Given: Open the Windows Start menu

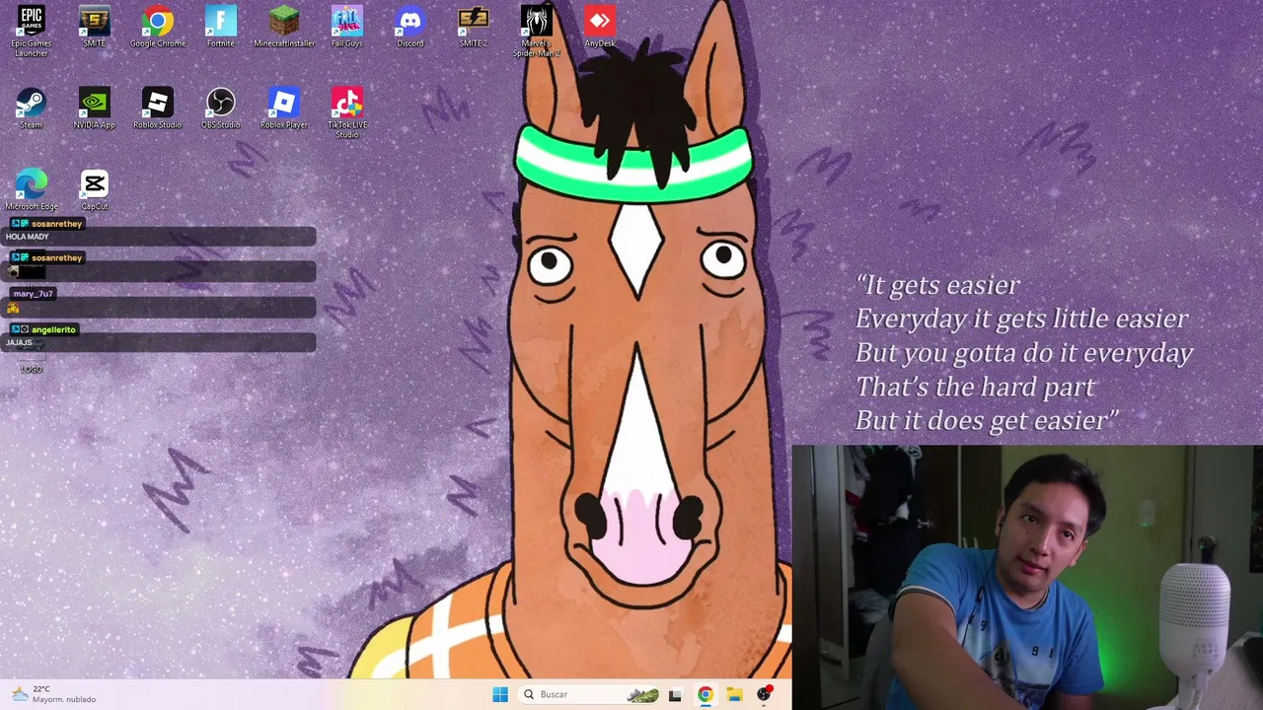Looking at the screenshot, I should (500, 694).
